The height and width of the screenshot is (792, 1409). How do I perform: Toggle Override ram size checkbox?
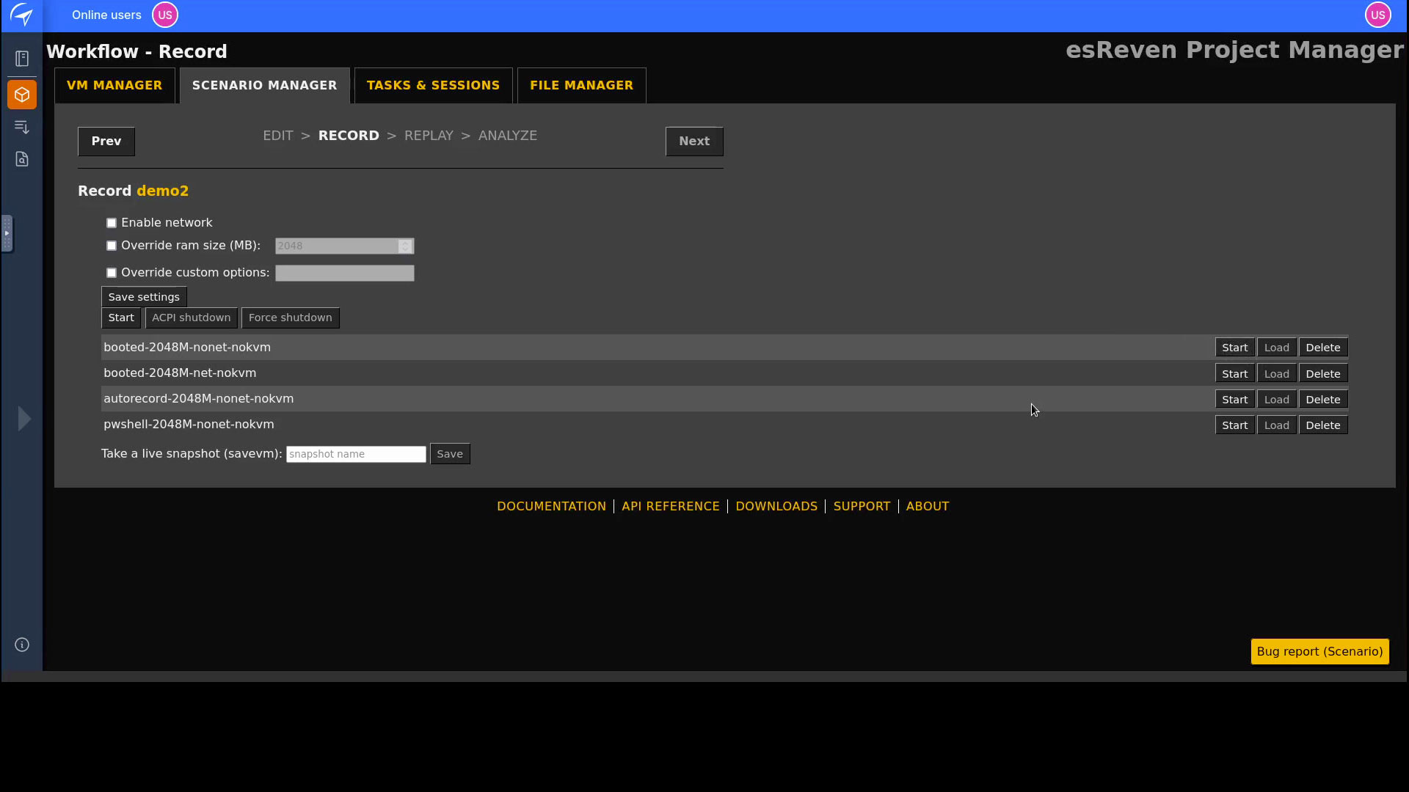click(112, 246)
